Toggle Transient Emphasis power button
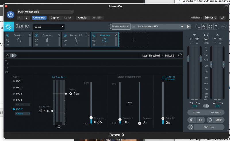Screen dimensions: 230x141 click(x=163, y=77)
